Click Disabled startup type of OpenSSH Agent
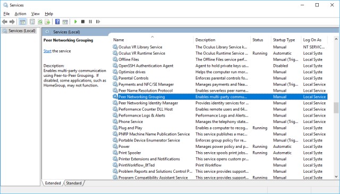 [280, 66]
